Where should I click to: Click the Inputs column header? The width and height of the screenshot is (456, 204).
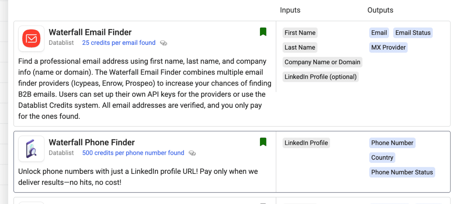[290, 10]
